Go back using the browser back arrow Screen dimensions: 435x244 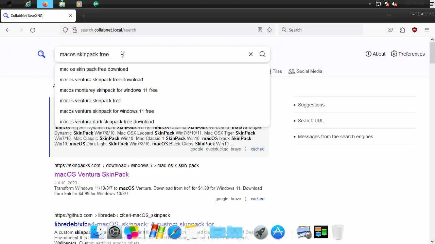coord(8,30)
